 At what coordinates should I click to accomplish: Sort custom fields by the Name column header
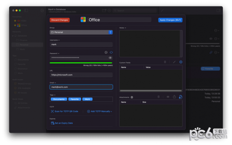[x=132, y=67]
